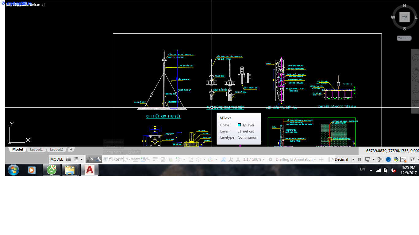
Task: Expand 3D object snap options arrow
Action: 184,159
